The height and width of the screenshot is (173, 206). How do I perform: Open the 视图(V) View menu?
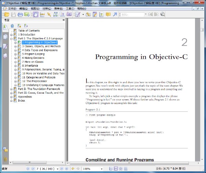click(x=35, y=9)
